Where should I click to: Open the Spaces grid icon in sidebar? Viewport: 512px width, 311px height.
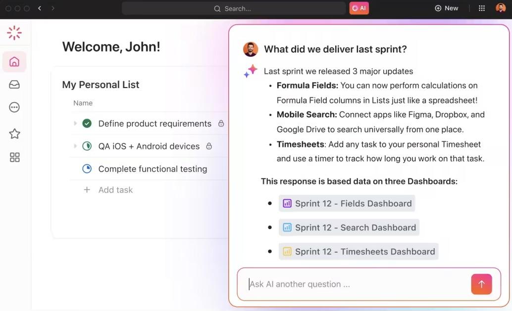pos(14,157)
